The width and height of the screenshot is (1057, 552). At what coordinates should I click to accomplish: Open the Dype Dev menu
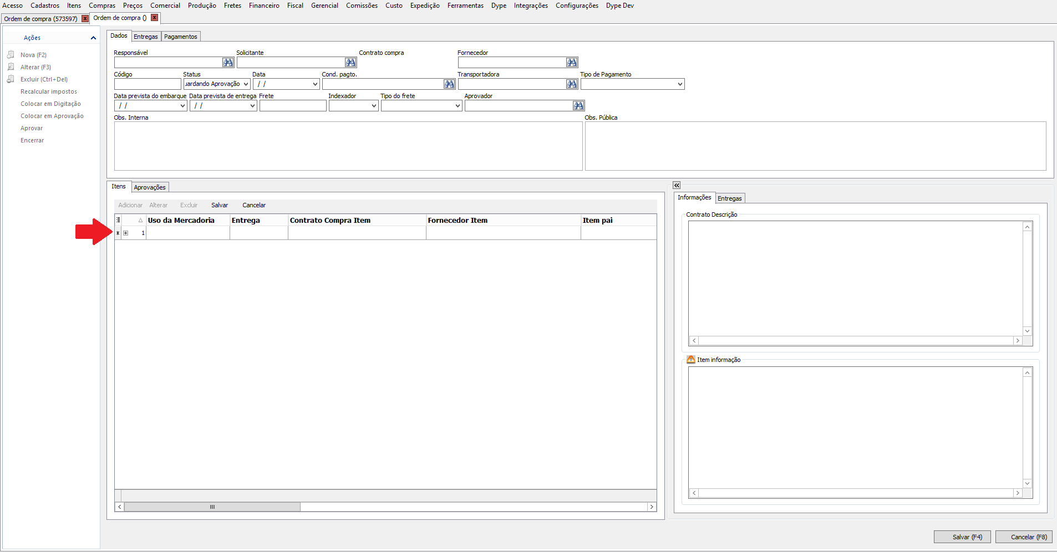[619, 6]
